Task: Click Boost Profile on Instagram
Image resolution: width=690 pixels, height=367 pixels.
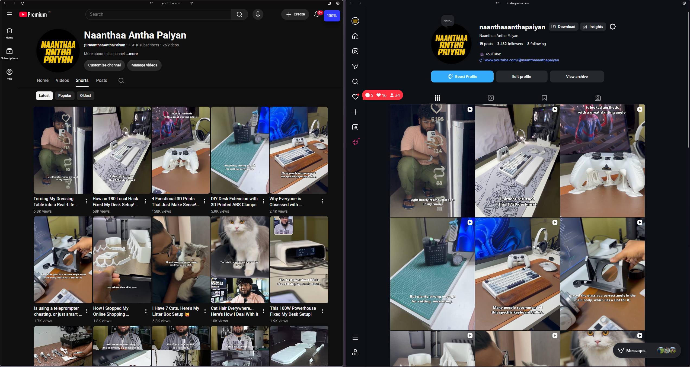Action: pos(462,76)
